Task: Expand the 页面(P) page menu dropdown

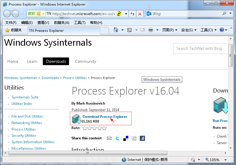Action: point(170,30)
